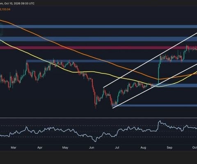Select the topmost blue horizontal zone
The height and width of the screenshot is (164, 197).
click(x=98, y=27)
